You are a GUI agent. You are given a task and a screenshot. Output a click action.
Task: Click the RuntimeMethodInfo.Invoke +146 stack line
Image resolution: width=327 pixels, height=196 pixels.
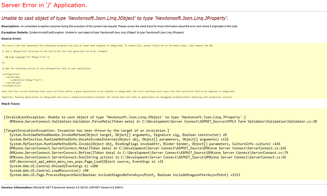(145, 144)
